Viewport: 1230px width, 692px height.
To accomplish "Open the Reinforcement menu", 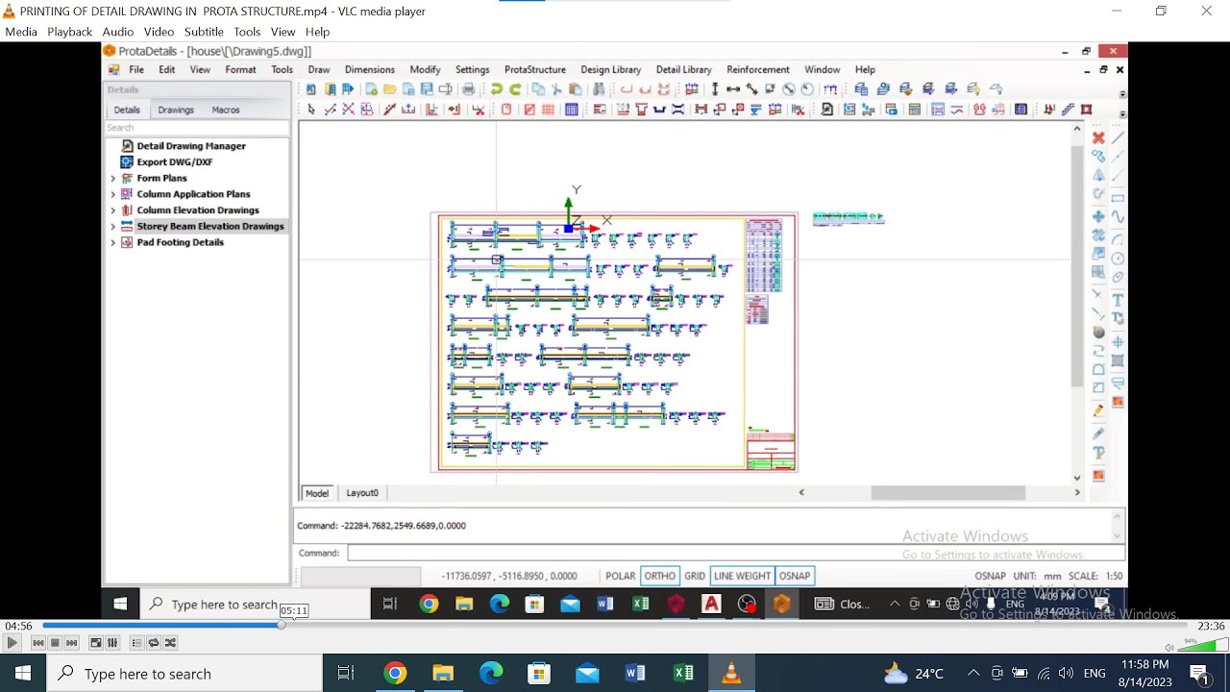I will click(758, 70).
